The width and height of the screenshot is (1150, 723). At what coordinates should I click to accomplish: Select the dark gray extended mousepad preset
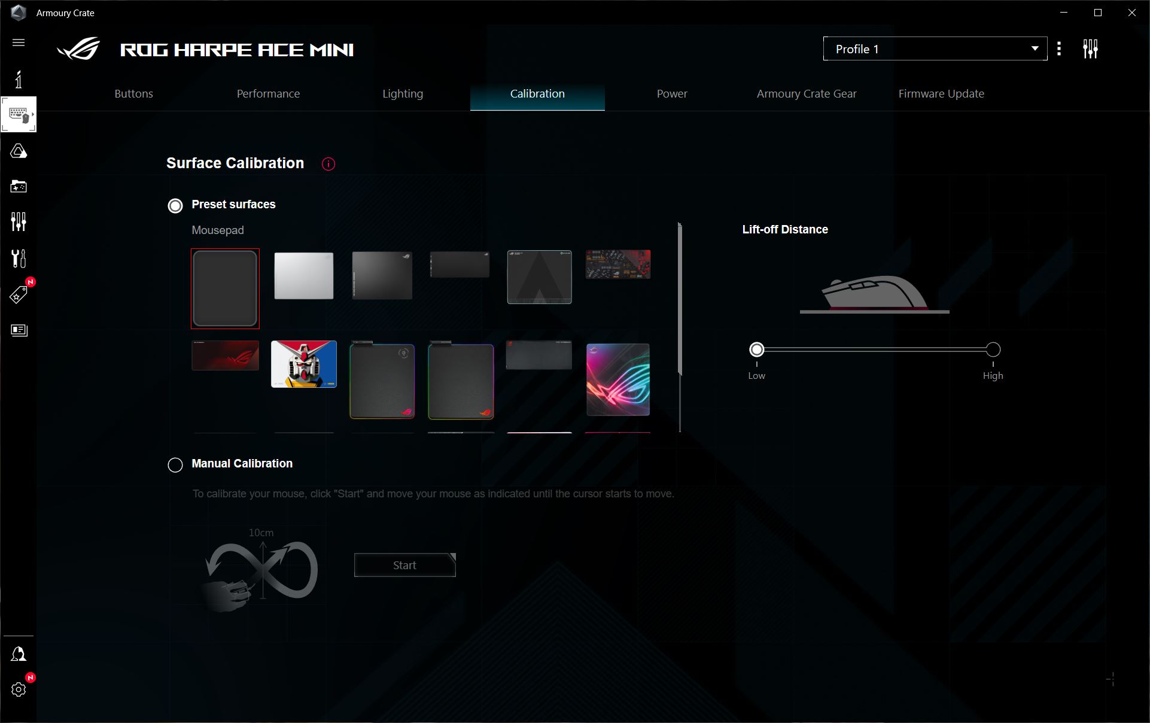[539, 356]
